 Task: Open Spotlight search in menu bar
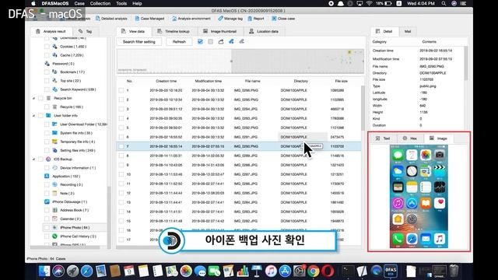click(x=444, y=3)
